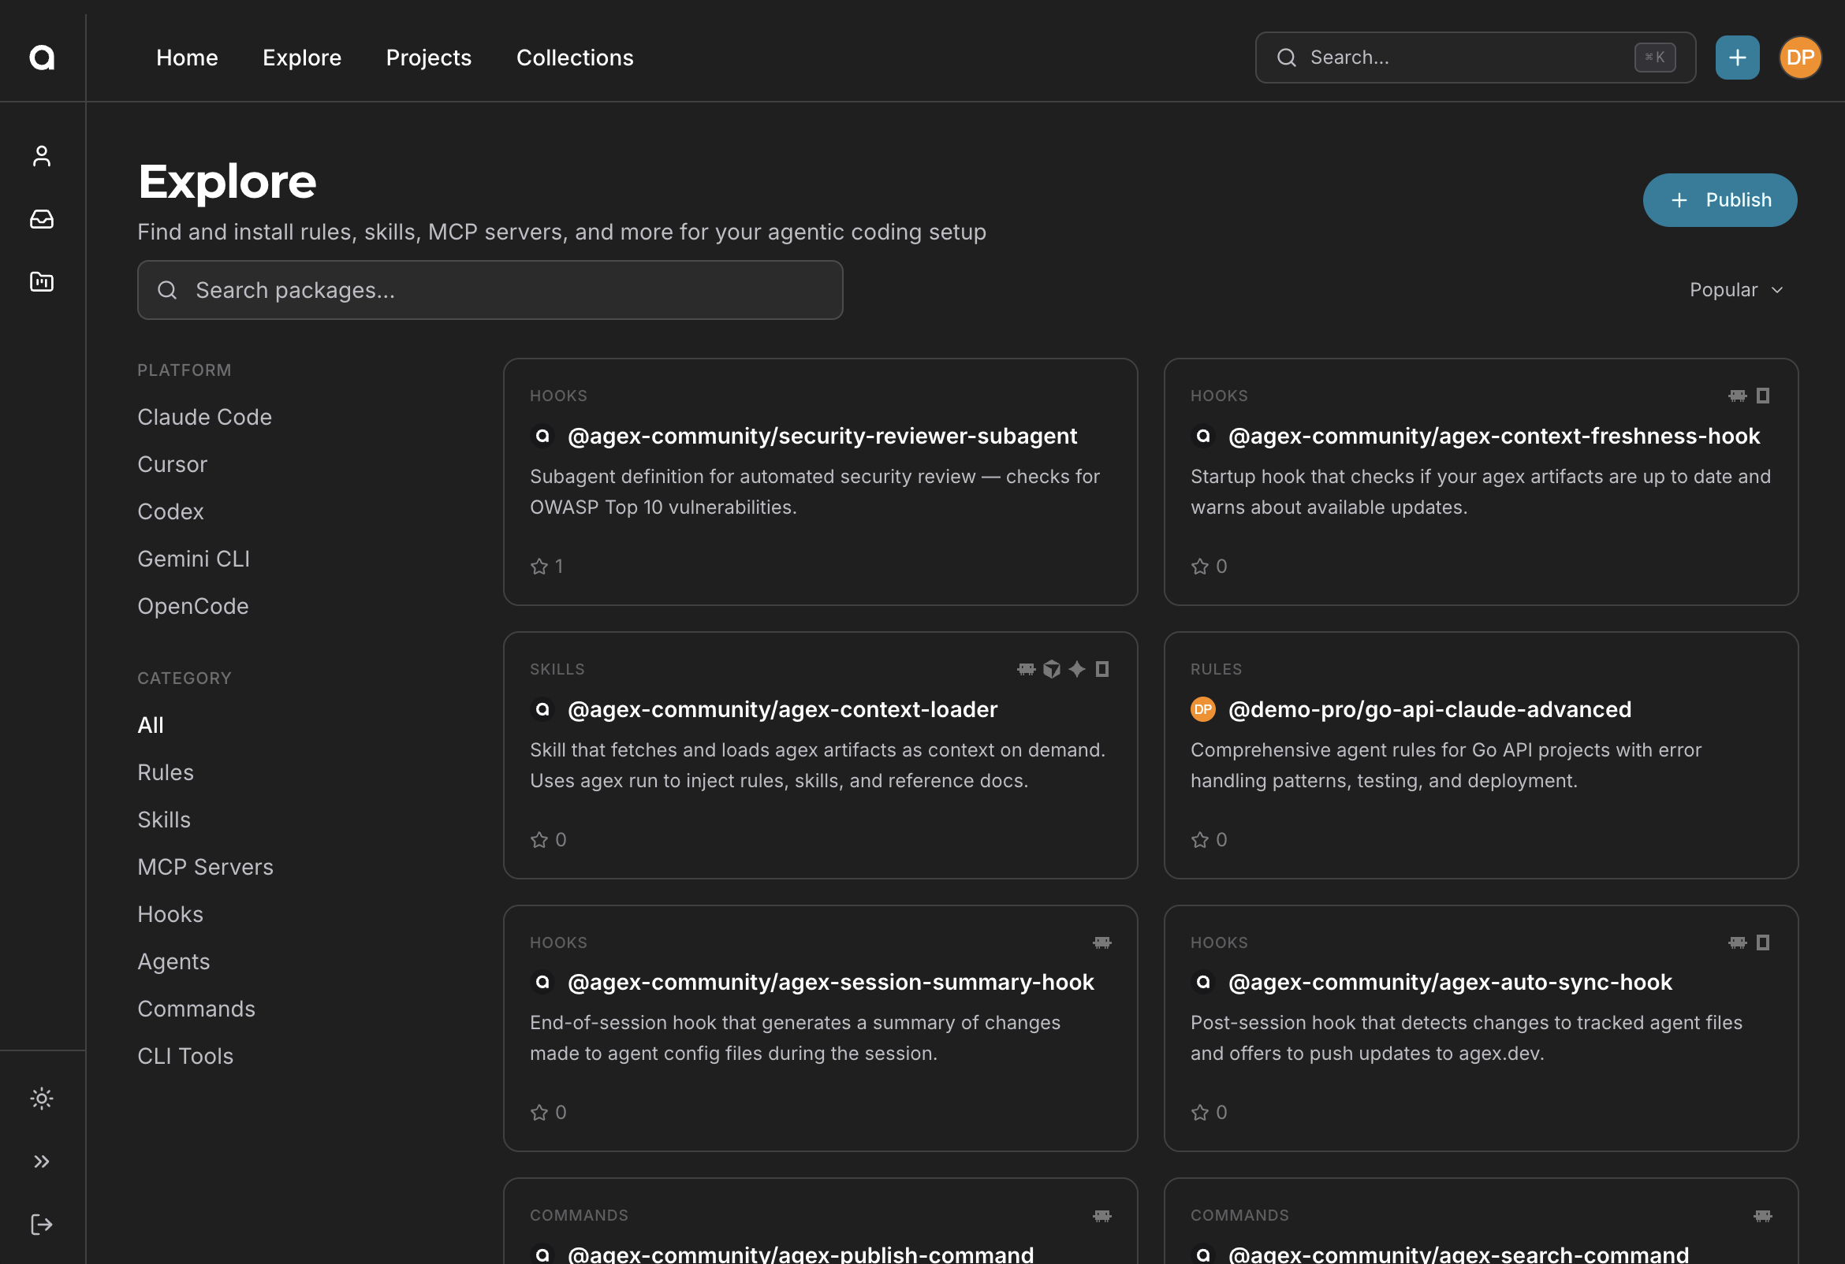This screenshot has height=1264, width=1845.
Task: Open the profile icon in the sidebar
Action: 42,156
